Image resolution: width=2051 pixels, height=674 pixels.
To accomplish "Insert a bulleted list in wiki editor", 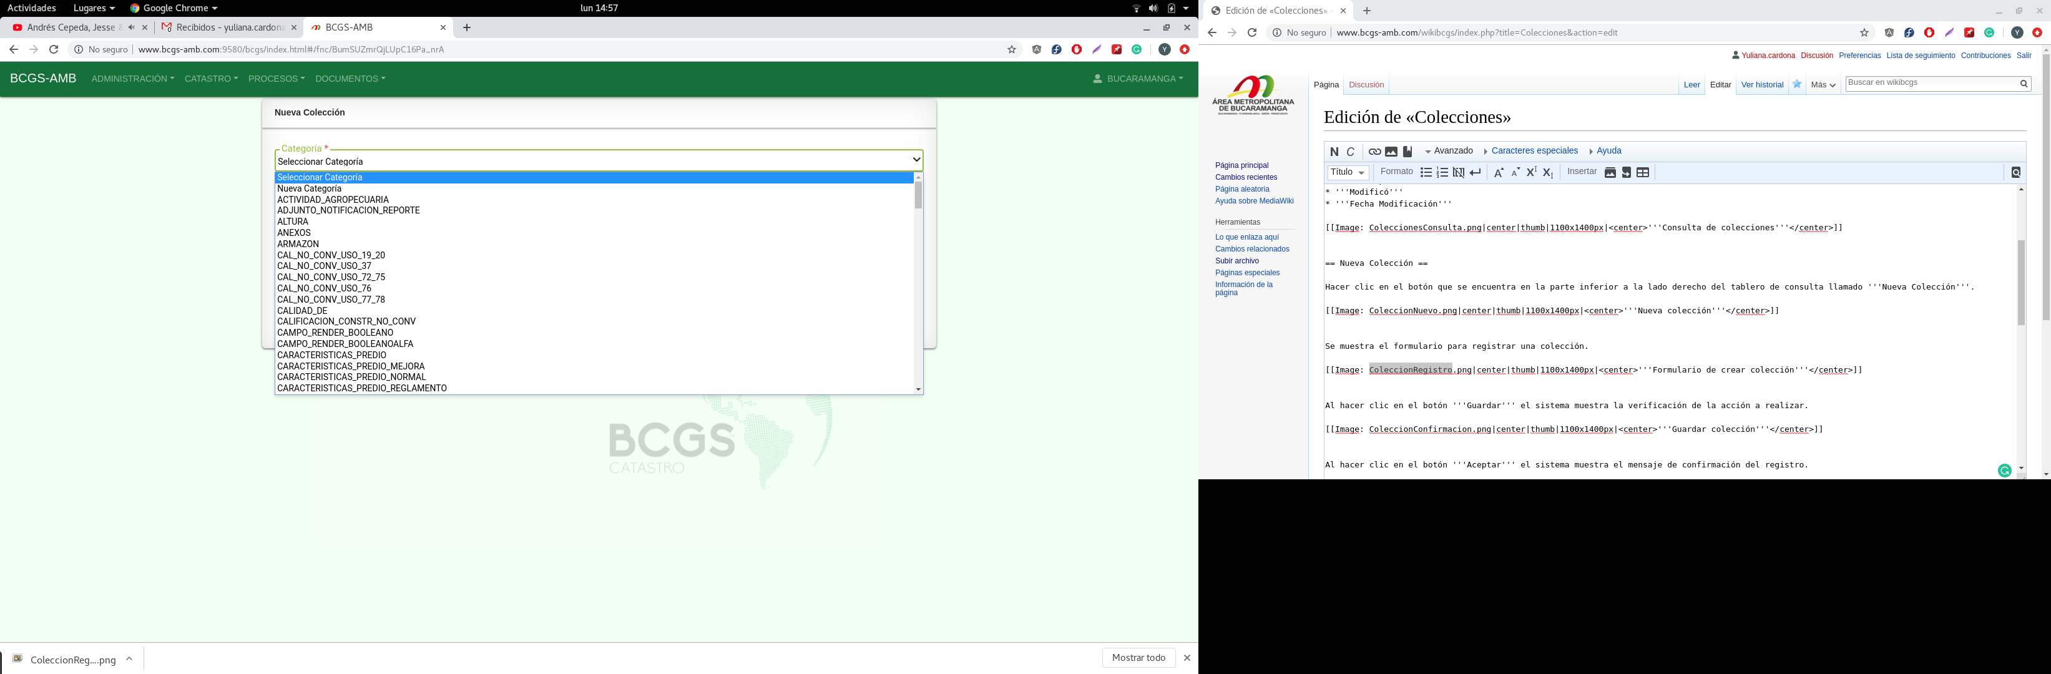I will 1426,173.
